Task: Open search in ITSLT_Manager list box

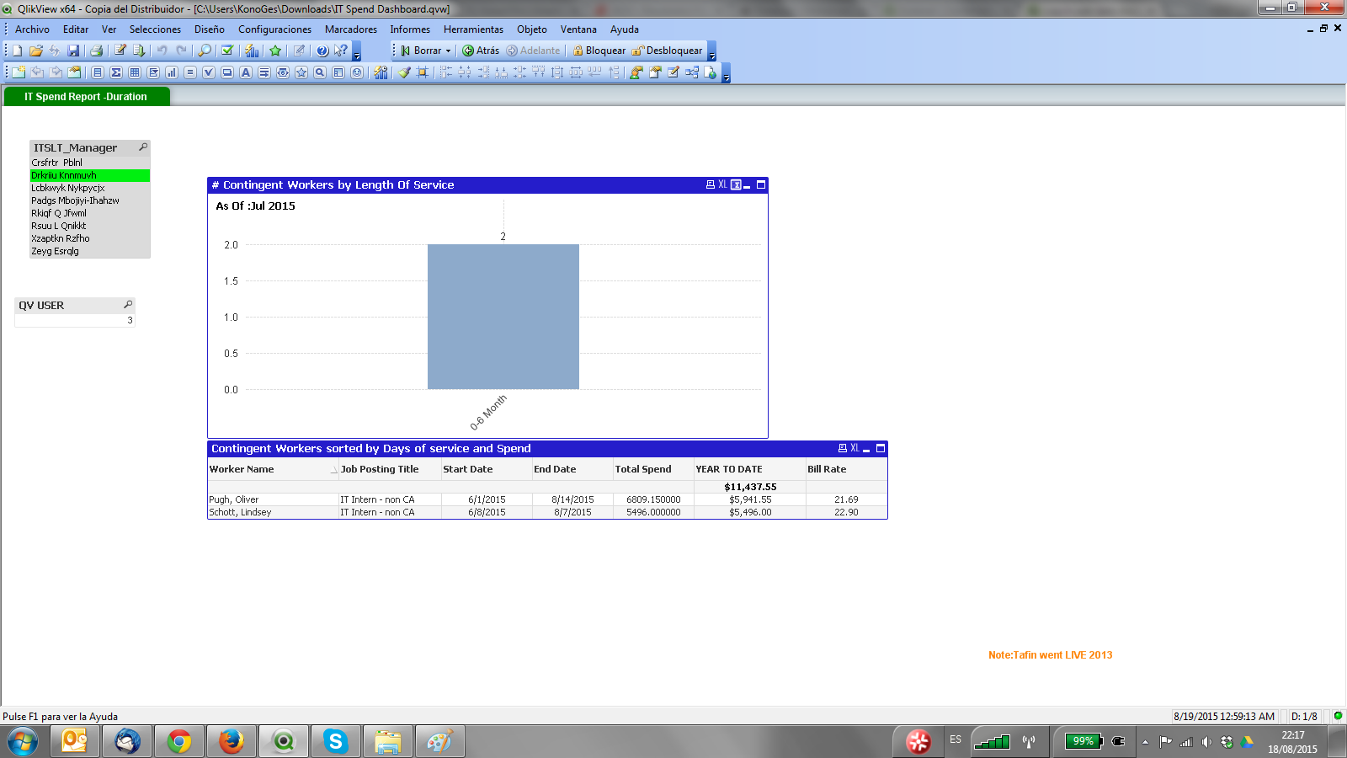Action: click(x=143, y=147)
